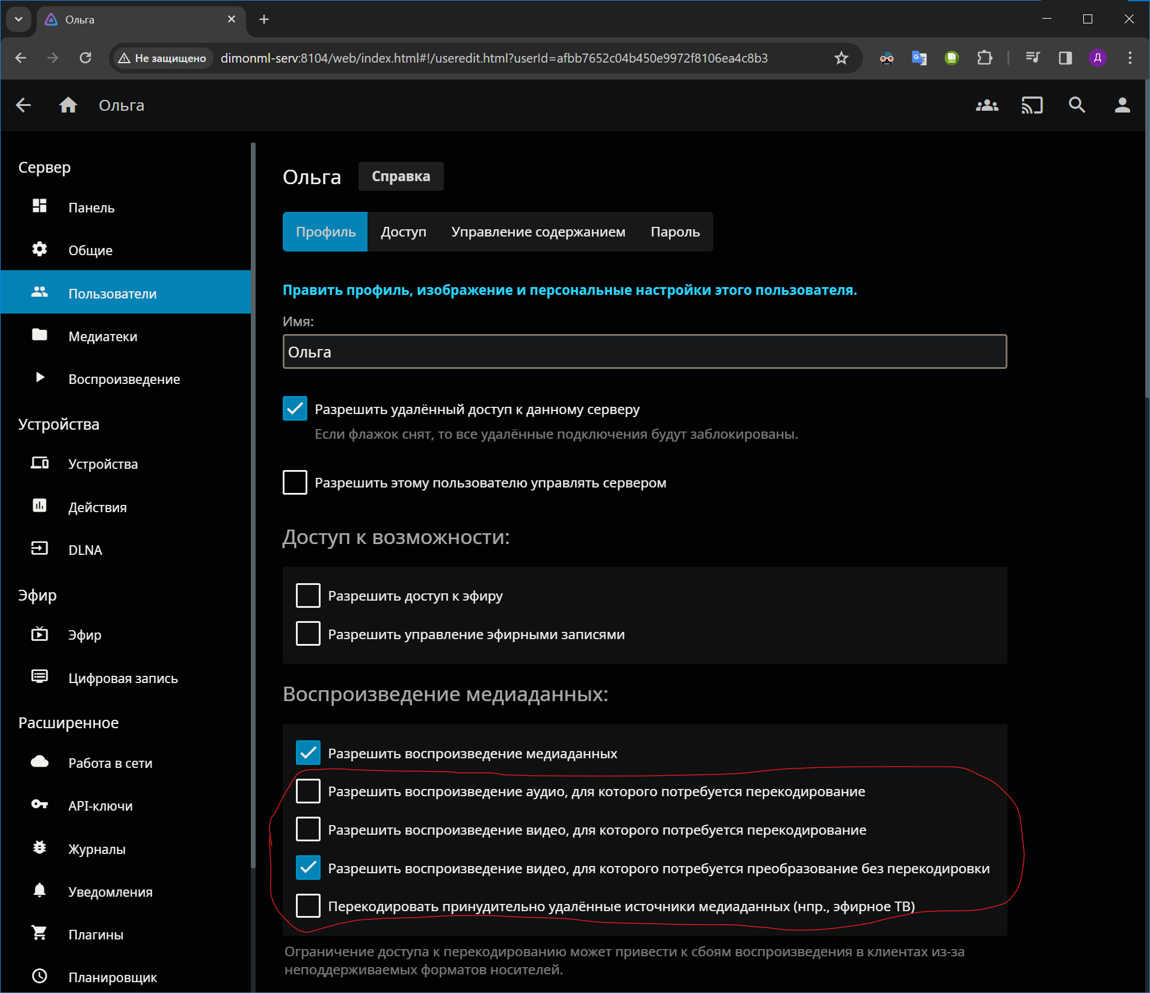Enable allowing this user to manage server
Image resolution: width=1150 pixels, height=993 pixels.
point(295,483)
